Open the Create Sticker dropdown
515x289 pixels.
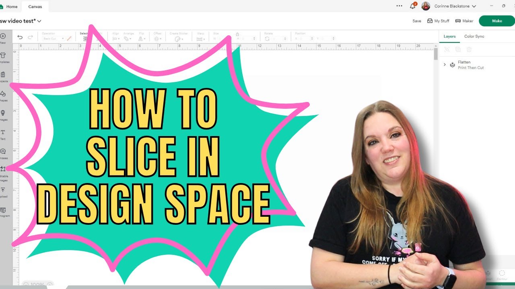tap(179, 39)
